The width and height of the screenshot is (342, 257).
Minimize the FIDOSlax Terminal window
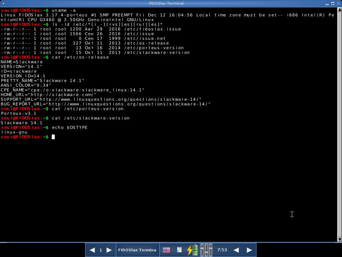click(x=327, y=4)
